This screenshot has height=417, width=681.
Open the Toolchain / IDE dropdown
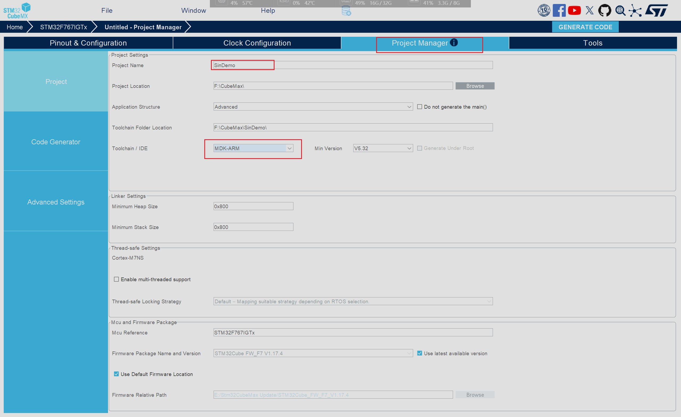(289, 148)
